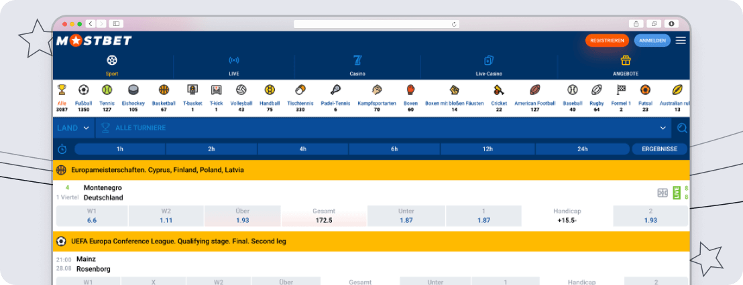
Task: Select the T-basket category
Action: (x=192, y=98)
